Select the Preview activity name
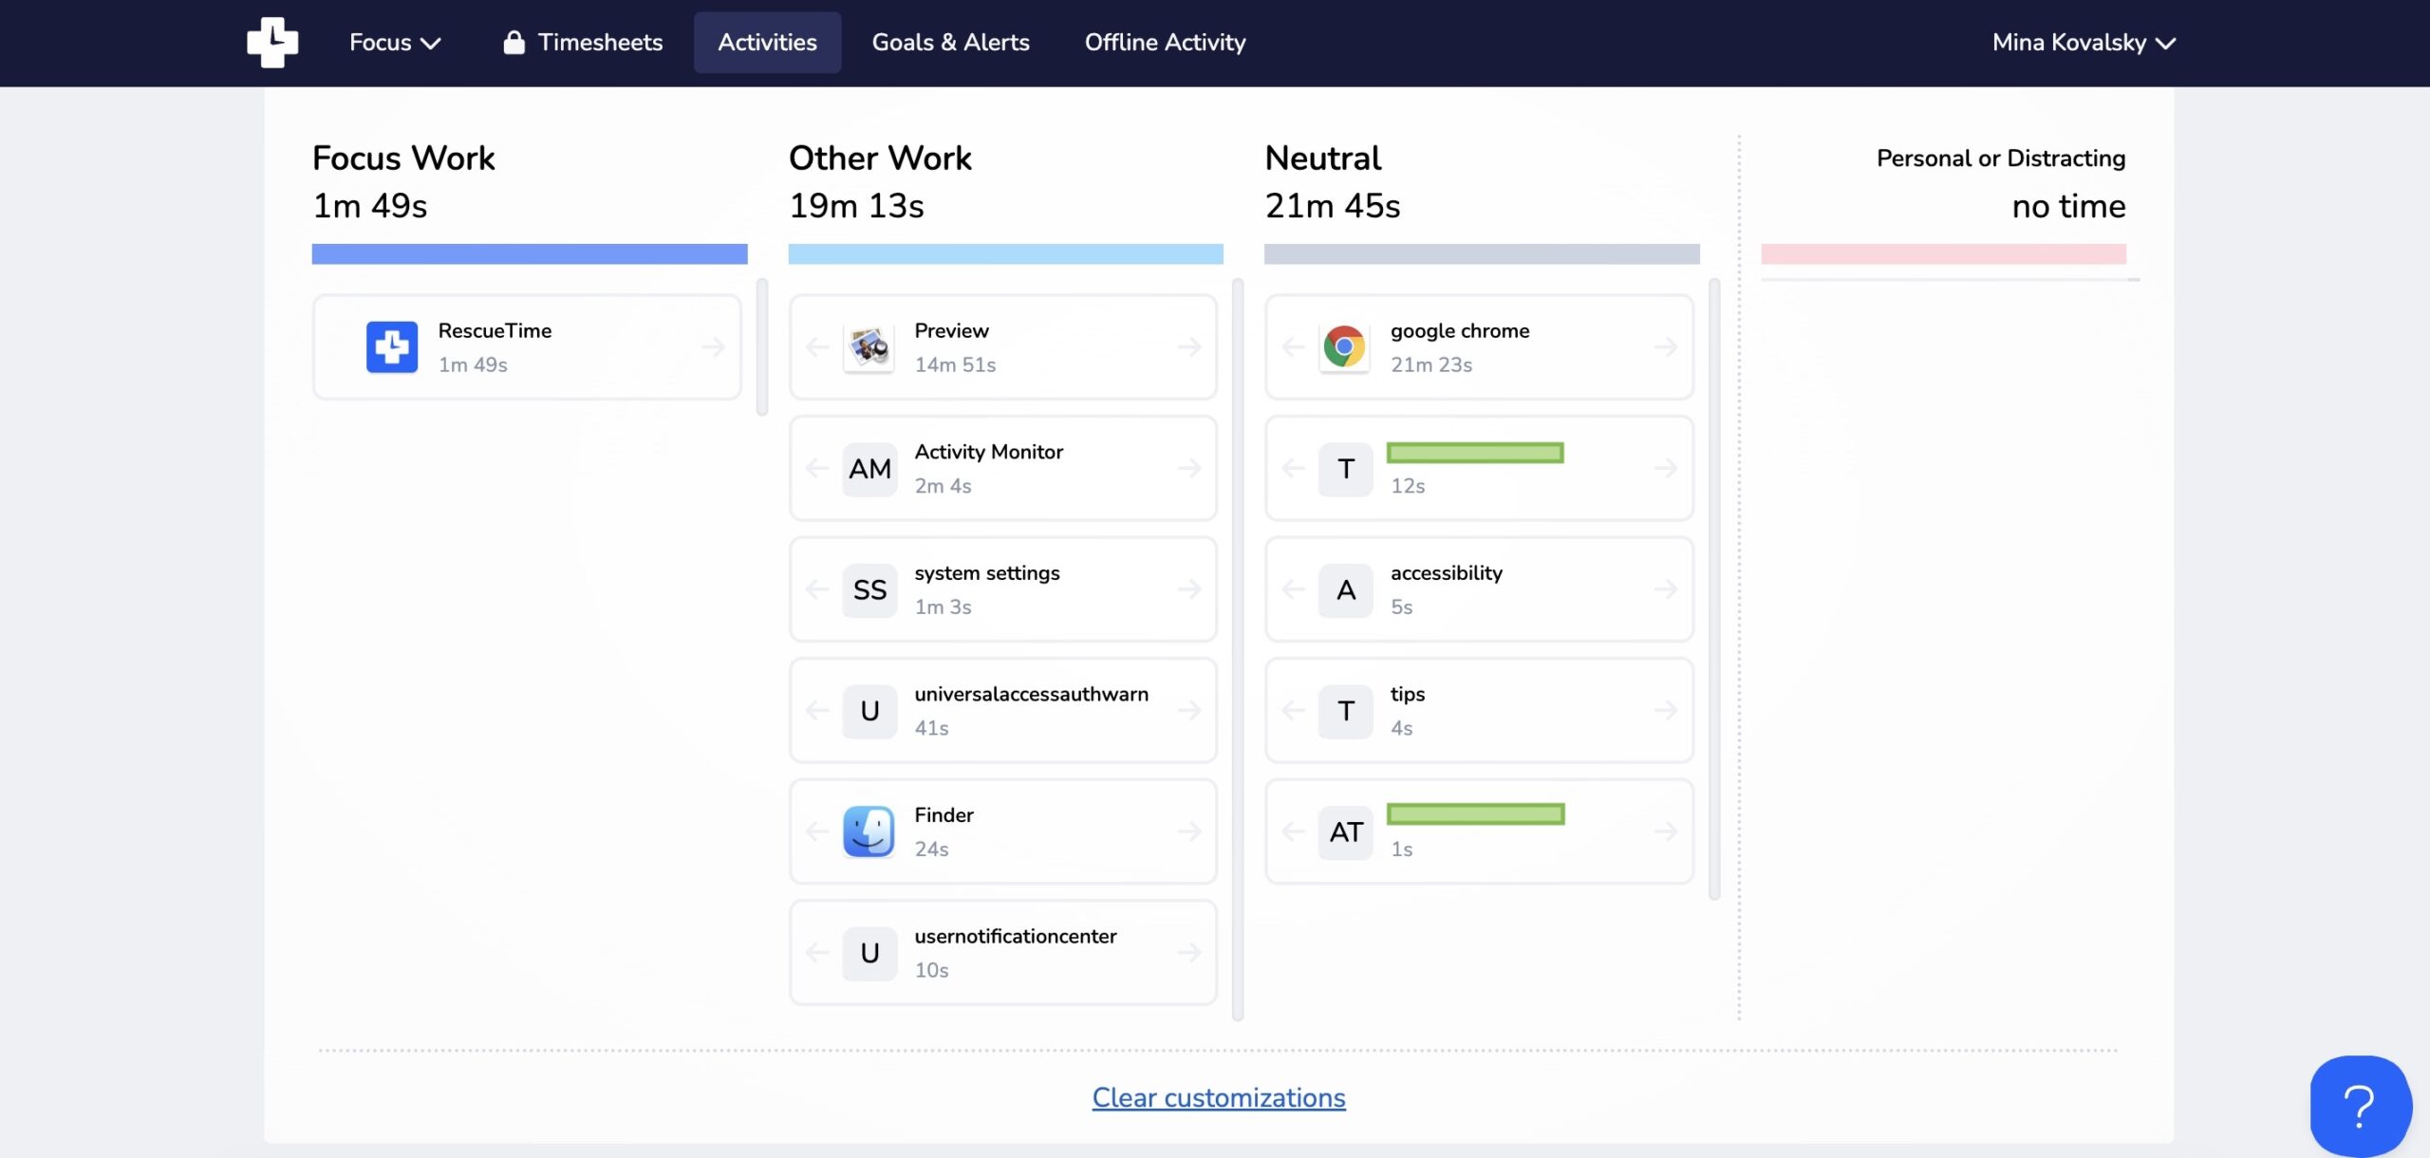Viewport: 2430px width, 1158px height. pyautogui.click(x=951, y=330)
